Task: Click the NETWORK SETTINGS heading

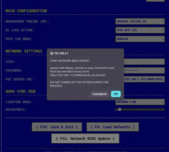Action: click(x=24, y=51)
